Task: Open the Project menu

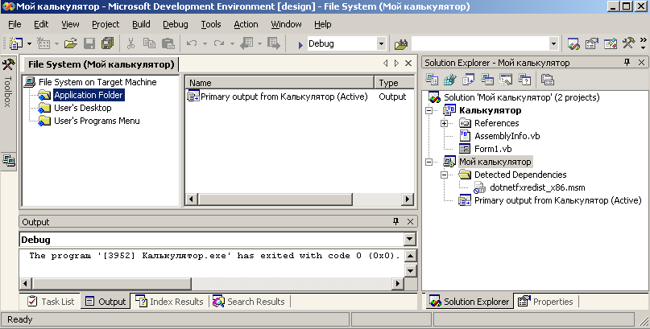Action: pyautogui.click(x=106, y=24)
